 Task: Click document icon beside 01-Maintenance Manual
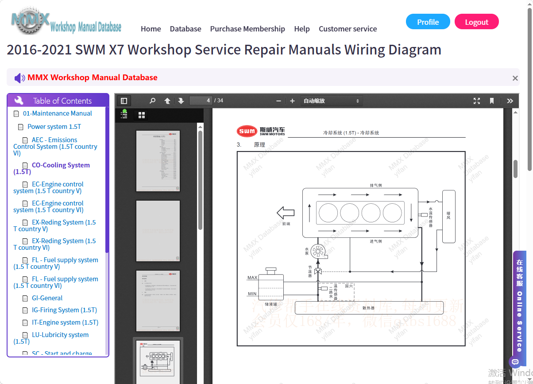tap(16, 114)
